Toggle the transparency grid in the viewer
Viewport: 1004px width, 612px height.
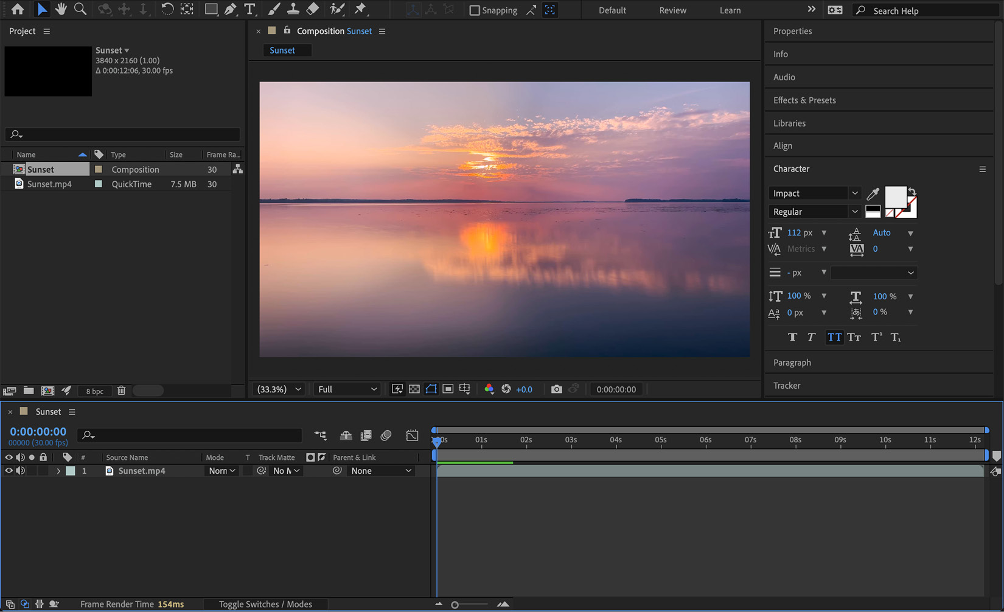coord(414,389)
